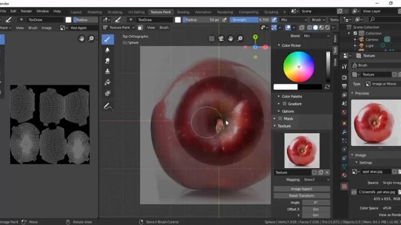
Task: Select the Annotate pencil tool
Action: tap(108, 106)
